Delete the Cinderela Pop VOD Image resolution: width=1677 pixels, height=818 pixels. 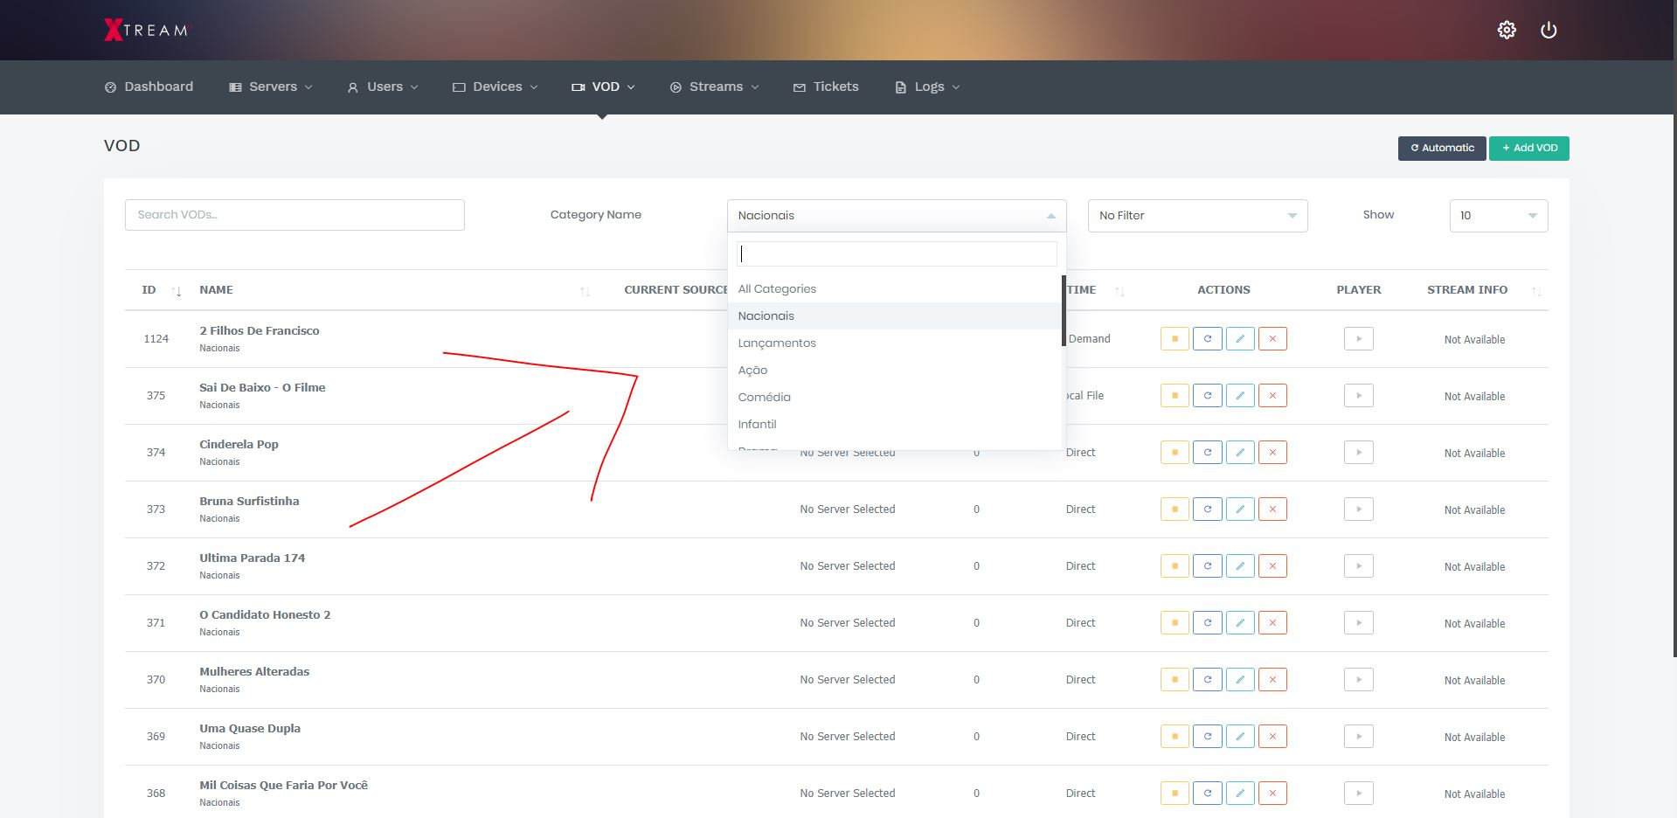[1272, 453]
